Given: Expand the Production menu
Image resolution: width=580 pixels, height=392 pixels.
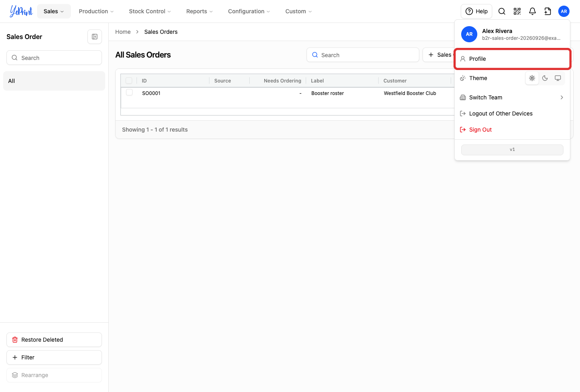Looking at the screenshot, I should (x=96, y=11).
